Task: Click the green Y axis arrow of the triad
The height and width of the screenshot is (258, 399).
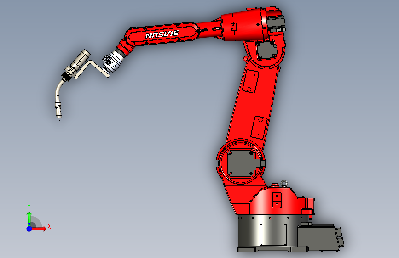Action: (29, 219)
